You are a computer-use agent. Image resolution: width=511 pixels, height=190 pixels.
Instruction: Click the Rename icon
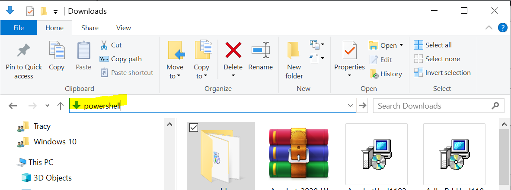pyautogui.click(x=260, y=50)
